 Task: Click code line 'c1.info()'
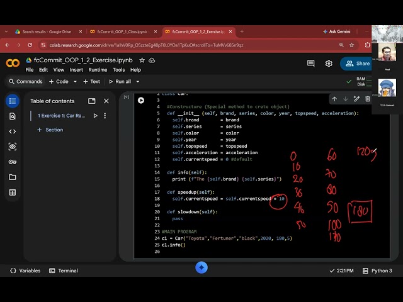coord(174,245)
